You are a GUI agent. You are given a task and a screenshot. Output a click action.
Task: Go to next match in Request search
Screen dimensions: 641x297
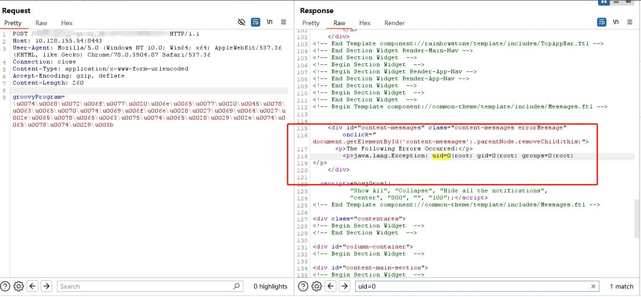point(46,286)
